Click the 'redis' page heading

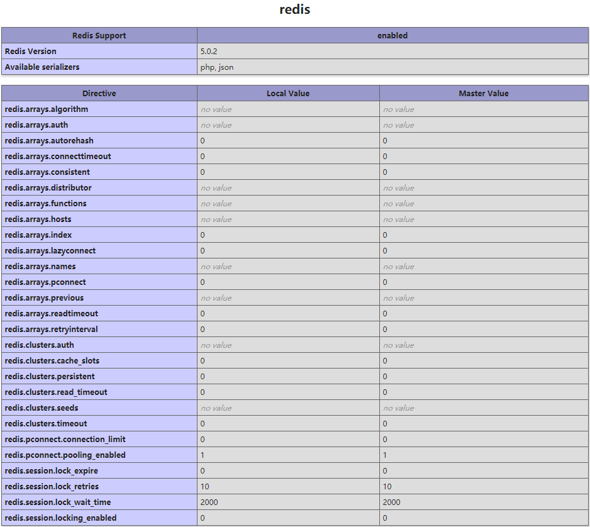(294, 9)
